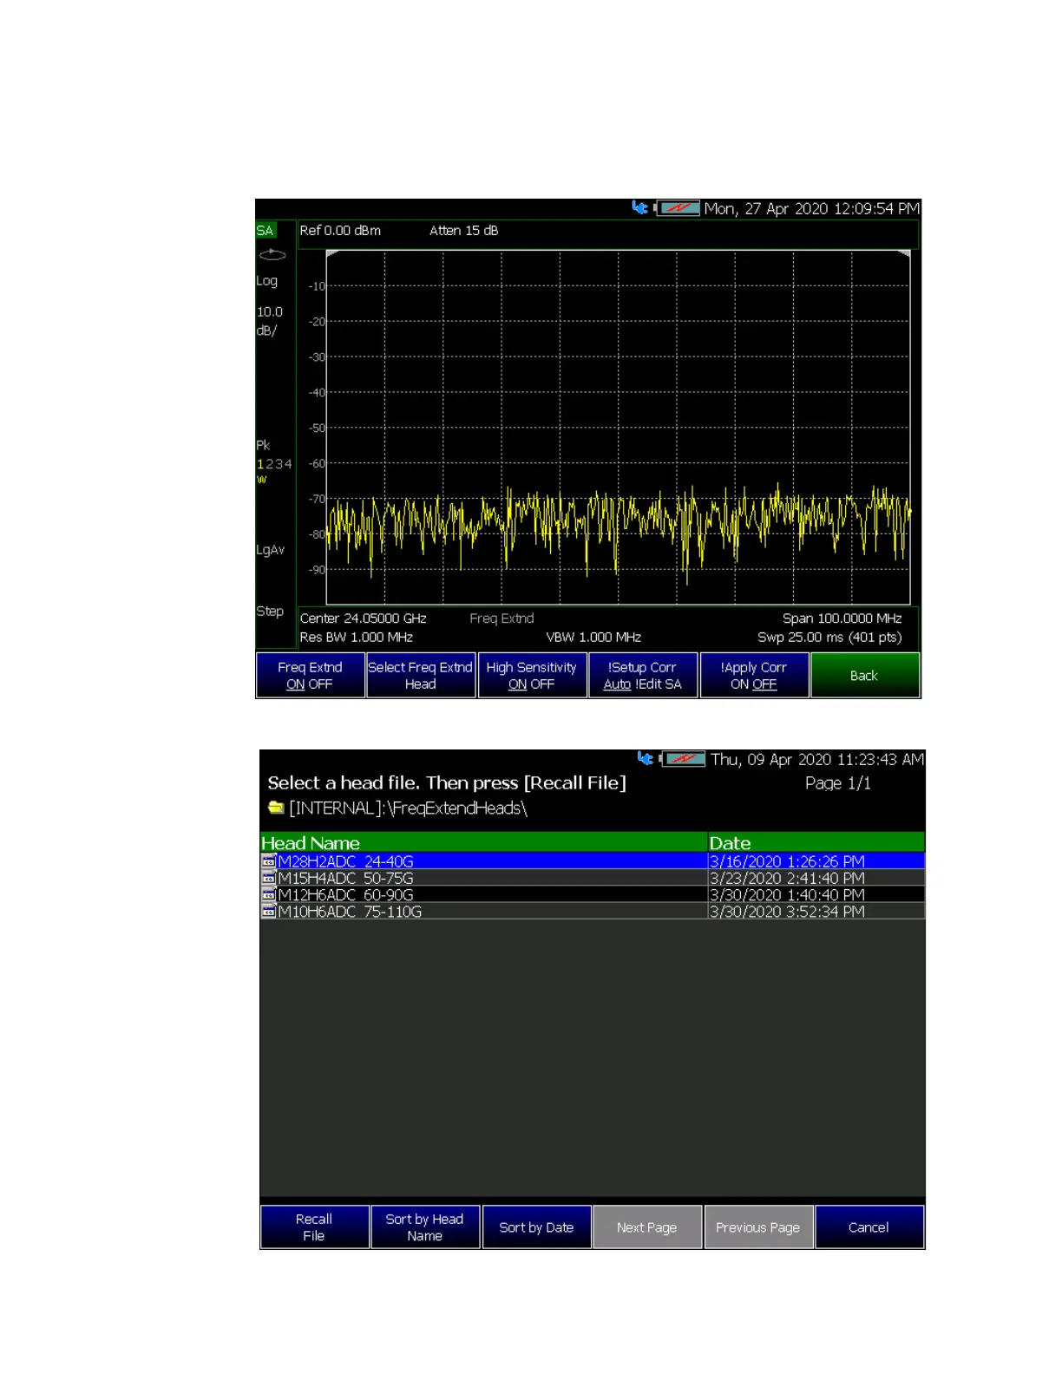This screenshot has width=1062, height=1374.
Task: Click the connection icon on the analyzer screen
Action: click(x=640, y=207)
